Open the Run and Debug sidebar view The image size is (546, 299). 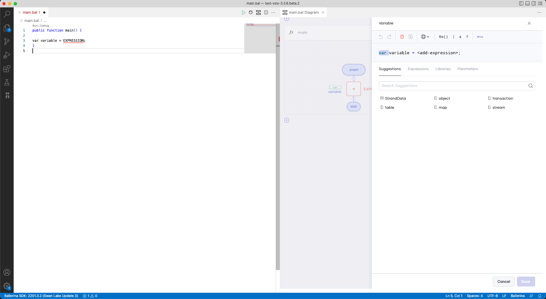point(7,55)
